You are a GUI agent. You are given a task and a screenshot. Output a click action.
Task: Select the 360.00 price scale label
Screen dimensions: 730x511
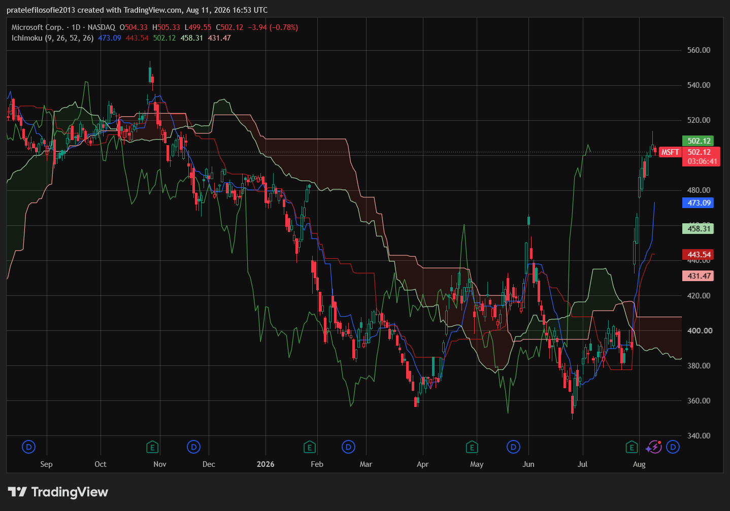pos(699,401)
